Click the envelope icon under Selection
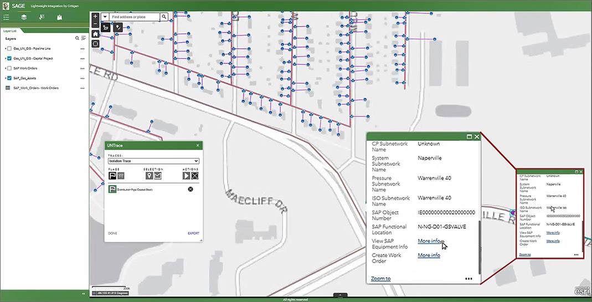This screenshot has height=302, width=592. (x=157, y=176)
